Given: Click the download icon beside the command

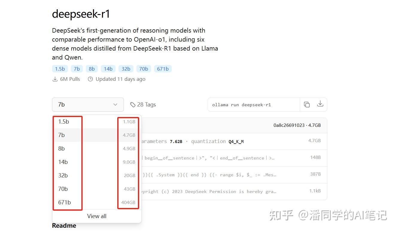Looking at the screenshot, I should (320, 104).
